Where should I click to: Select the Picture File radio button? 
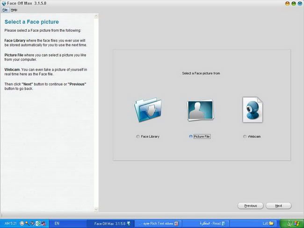pyautogui.click(x=190, y=136)
